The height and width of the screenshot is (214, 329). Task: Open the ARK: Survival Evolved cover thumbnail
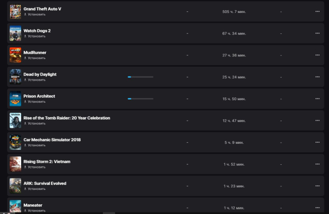coord(15,186)
